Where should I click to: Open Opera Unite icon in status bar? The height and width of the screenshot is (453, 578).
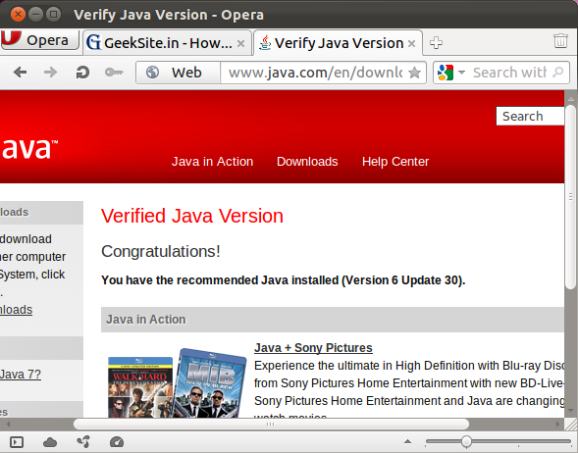pos(83,442)
